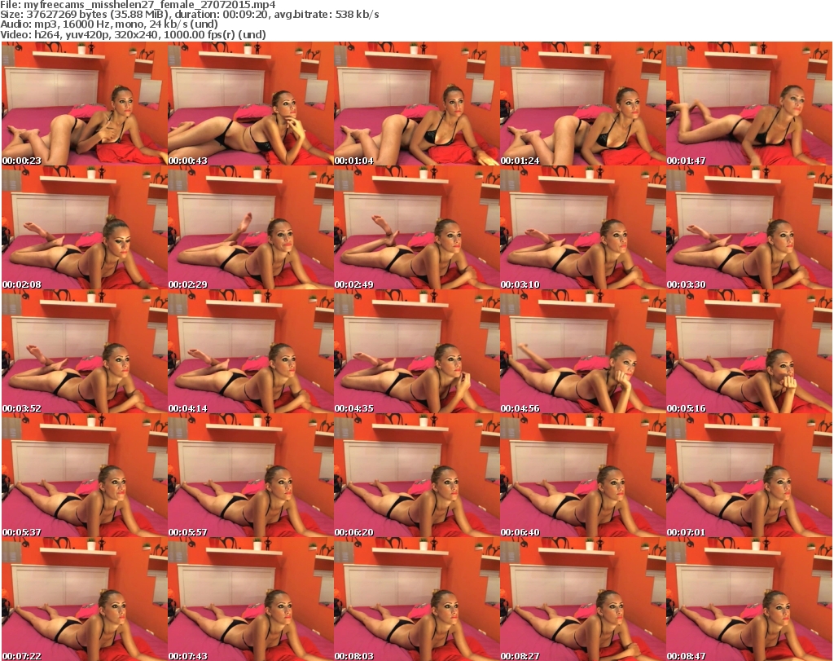
Task: Click the frame stamped 00:02:29
Action: click(x=251, y=227)
